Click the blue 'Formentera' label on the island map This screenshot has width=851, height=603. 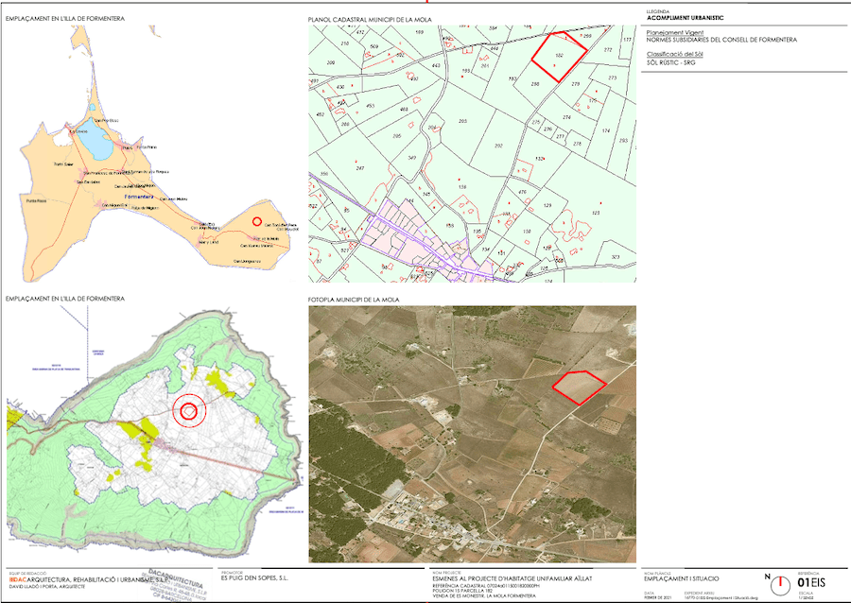tap(140, 197)
